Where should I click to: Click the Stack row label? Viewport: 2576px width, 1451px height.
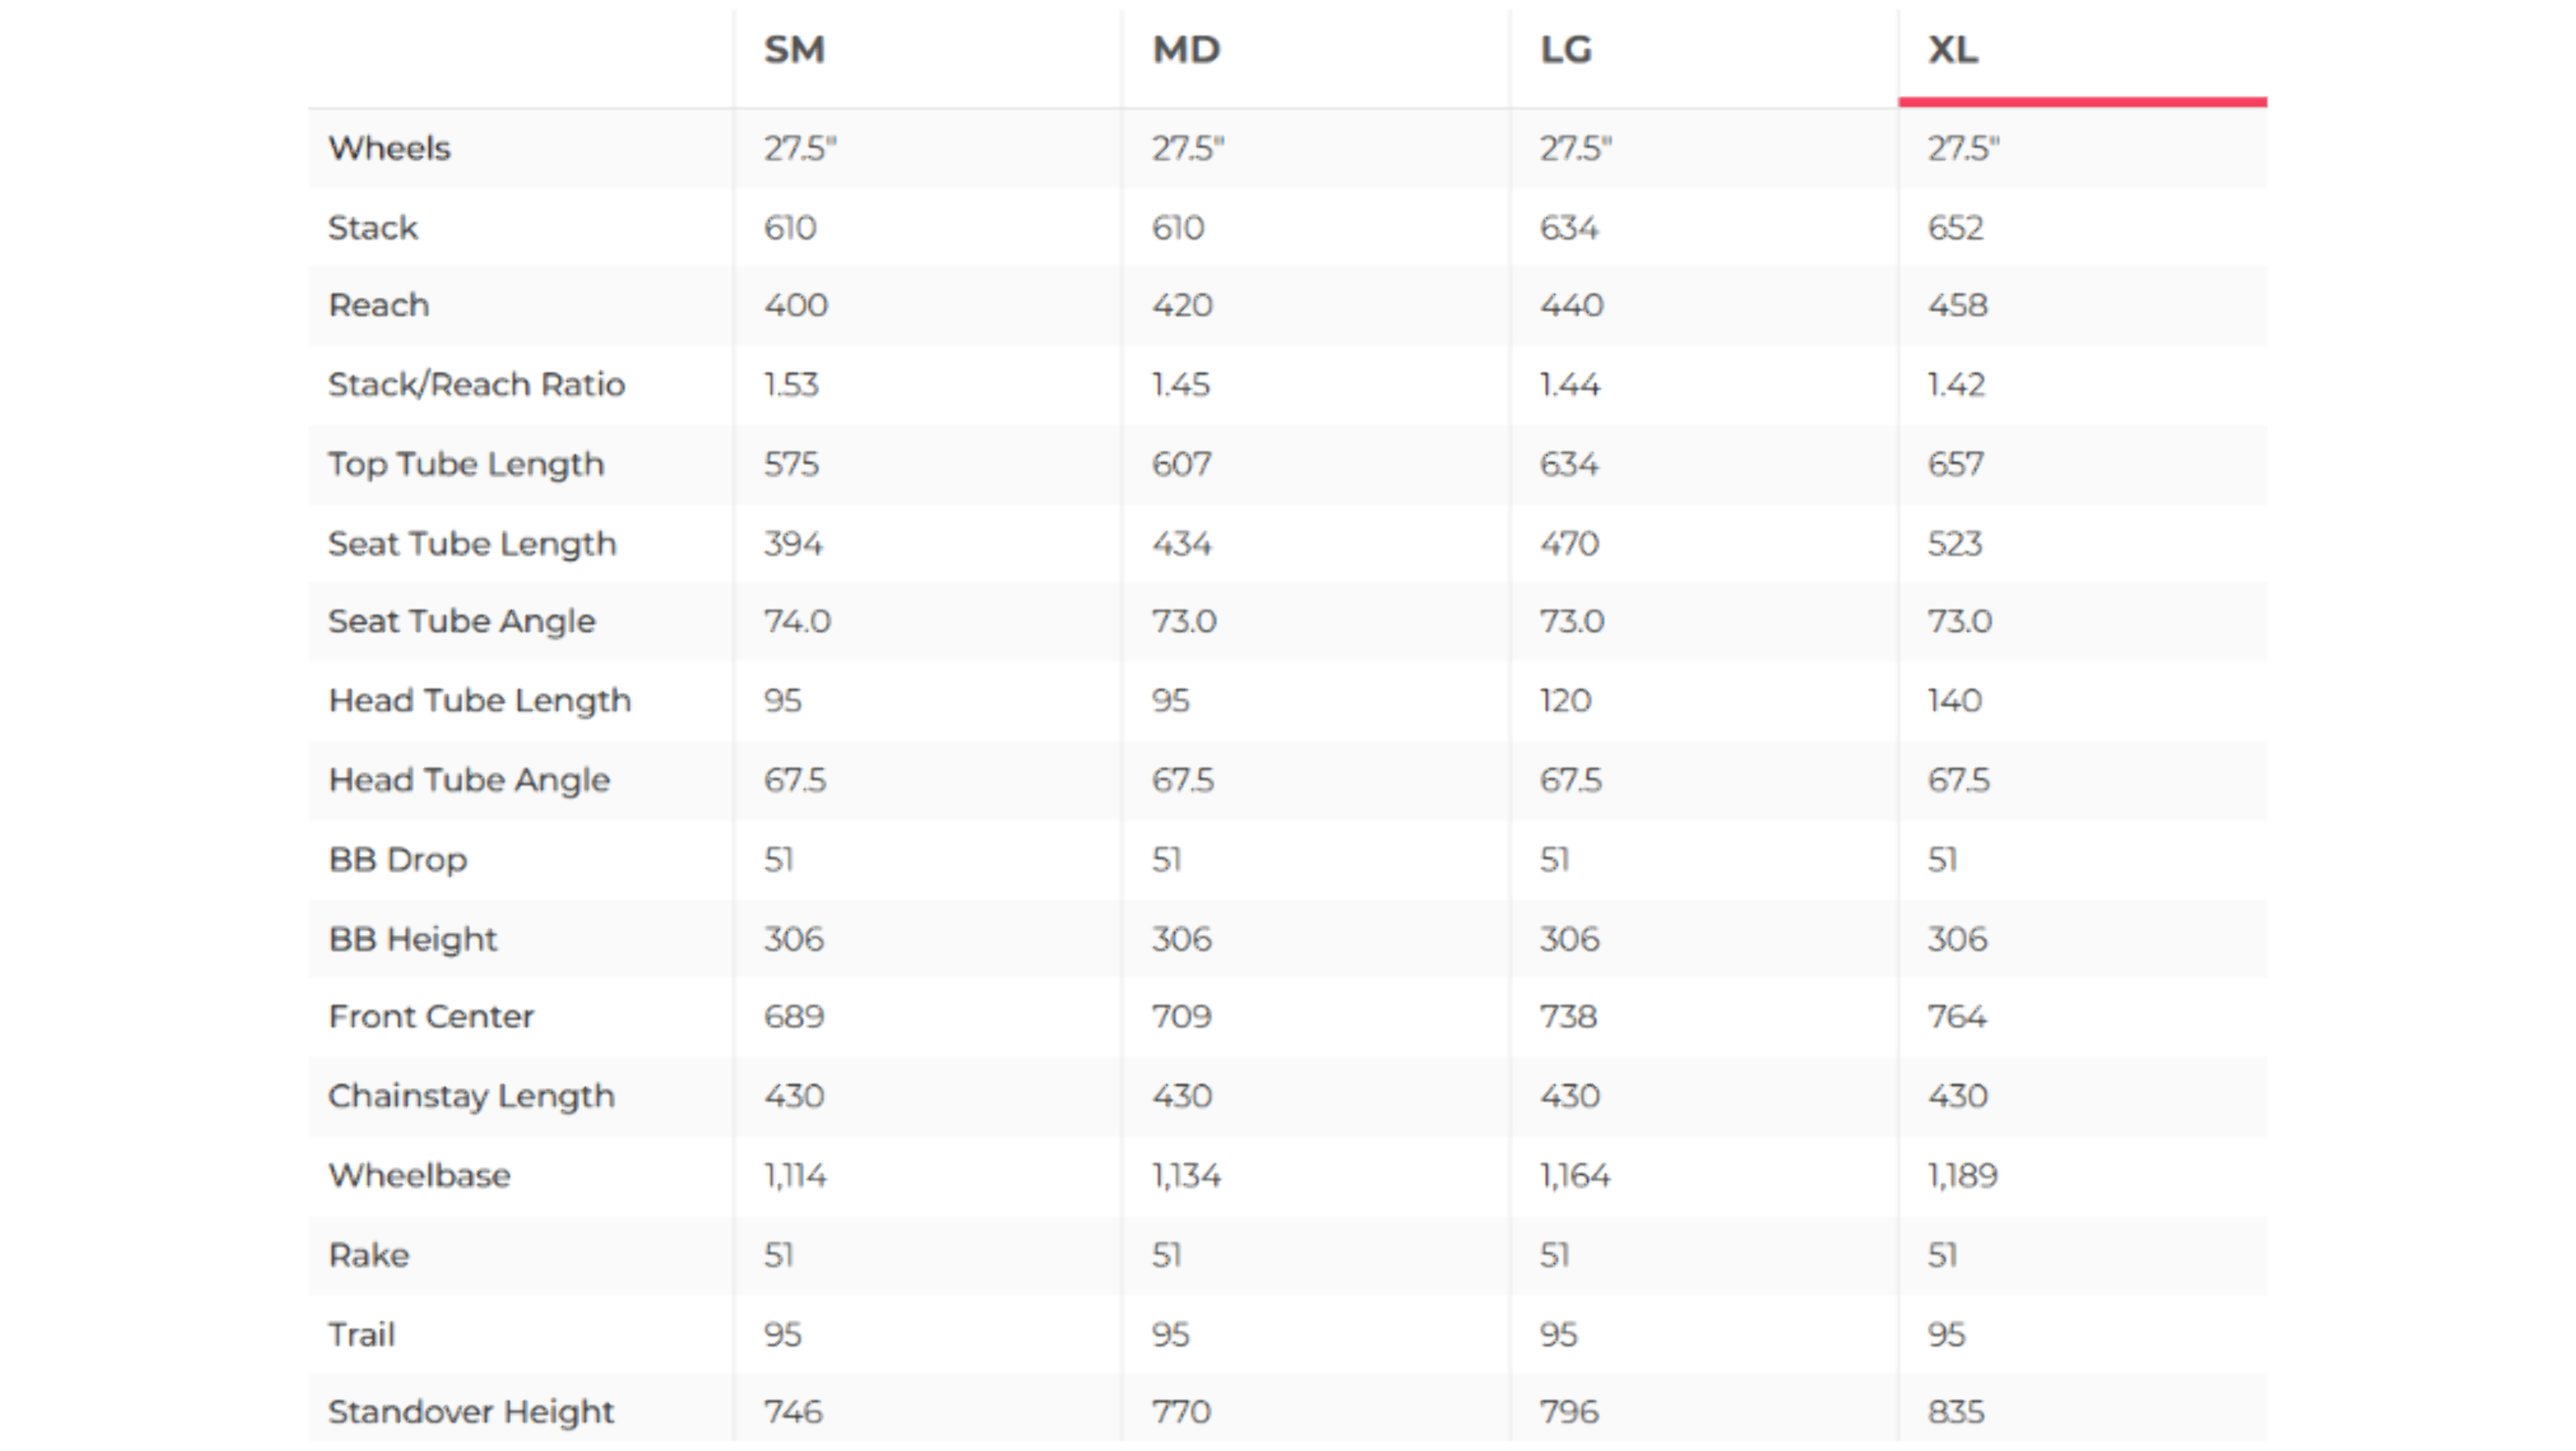point(373,227)
